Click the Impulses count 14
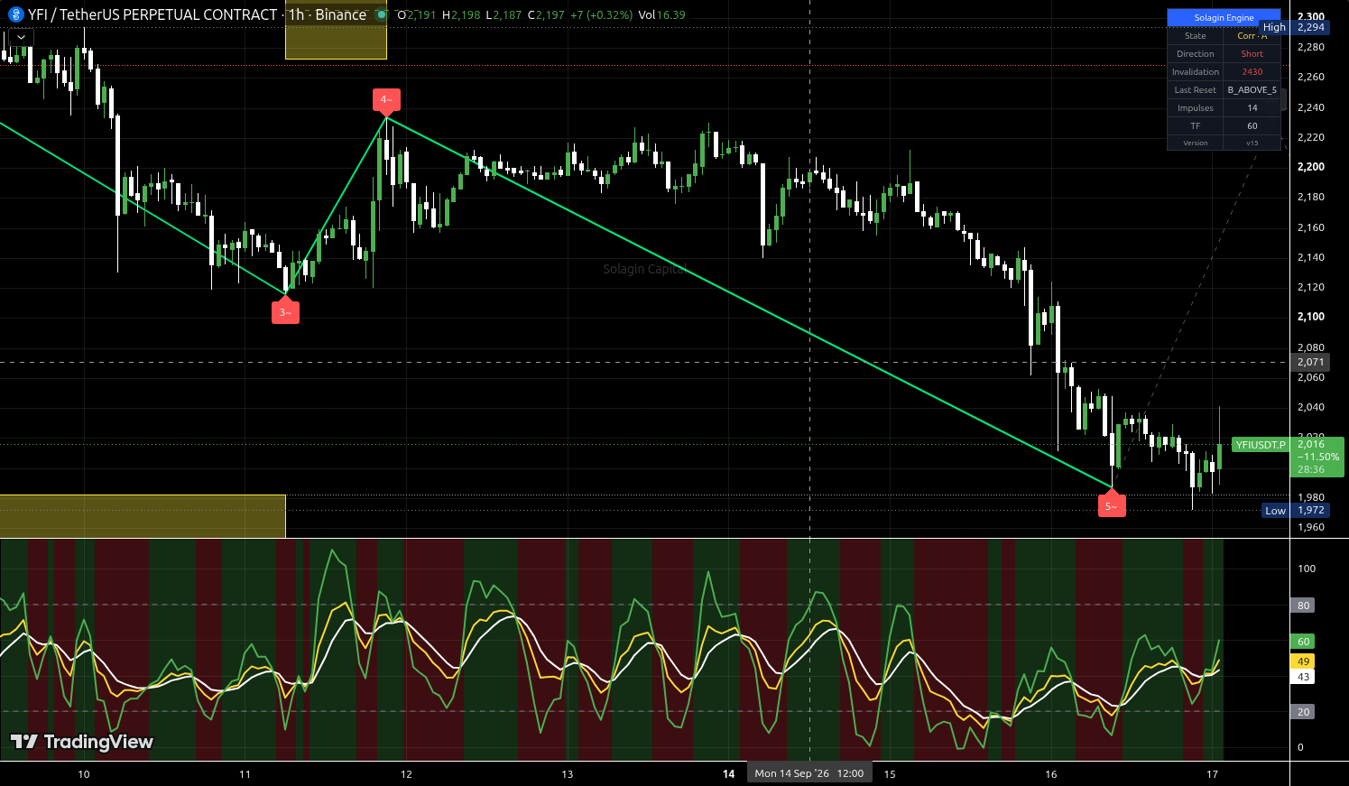1349x786 pixels. (x=1252, y=108)
